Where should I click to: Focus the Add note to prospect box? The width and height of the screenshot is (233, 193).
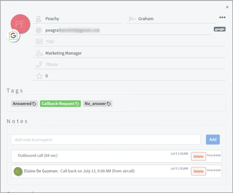(106, 139)
